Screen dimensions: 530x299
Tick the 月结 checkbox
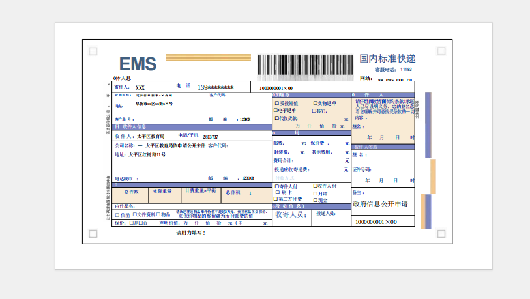[x=315, y=193]
